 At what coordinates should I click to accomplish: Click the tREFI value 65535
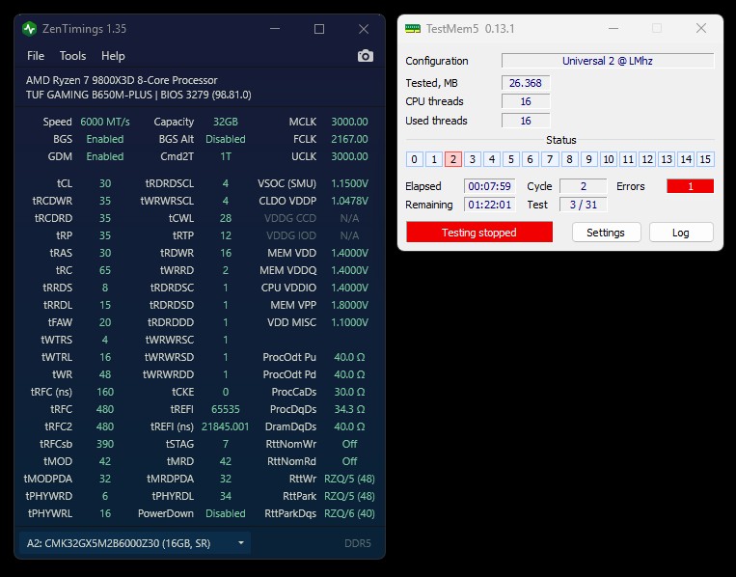(x=226, y=409)
